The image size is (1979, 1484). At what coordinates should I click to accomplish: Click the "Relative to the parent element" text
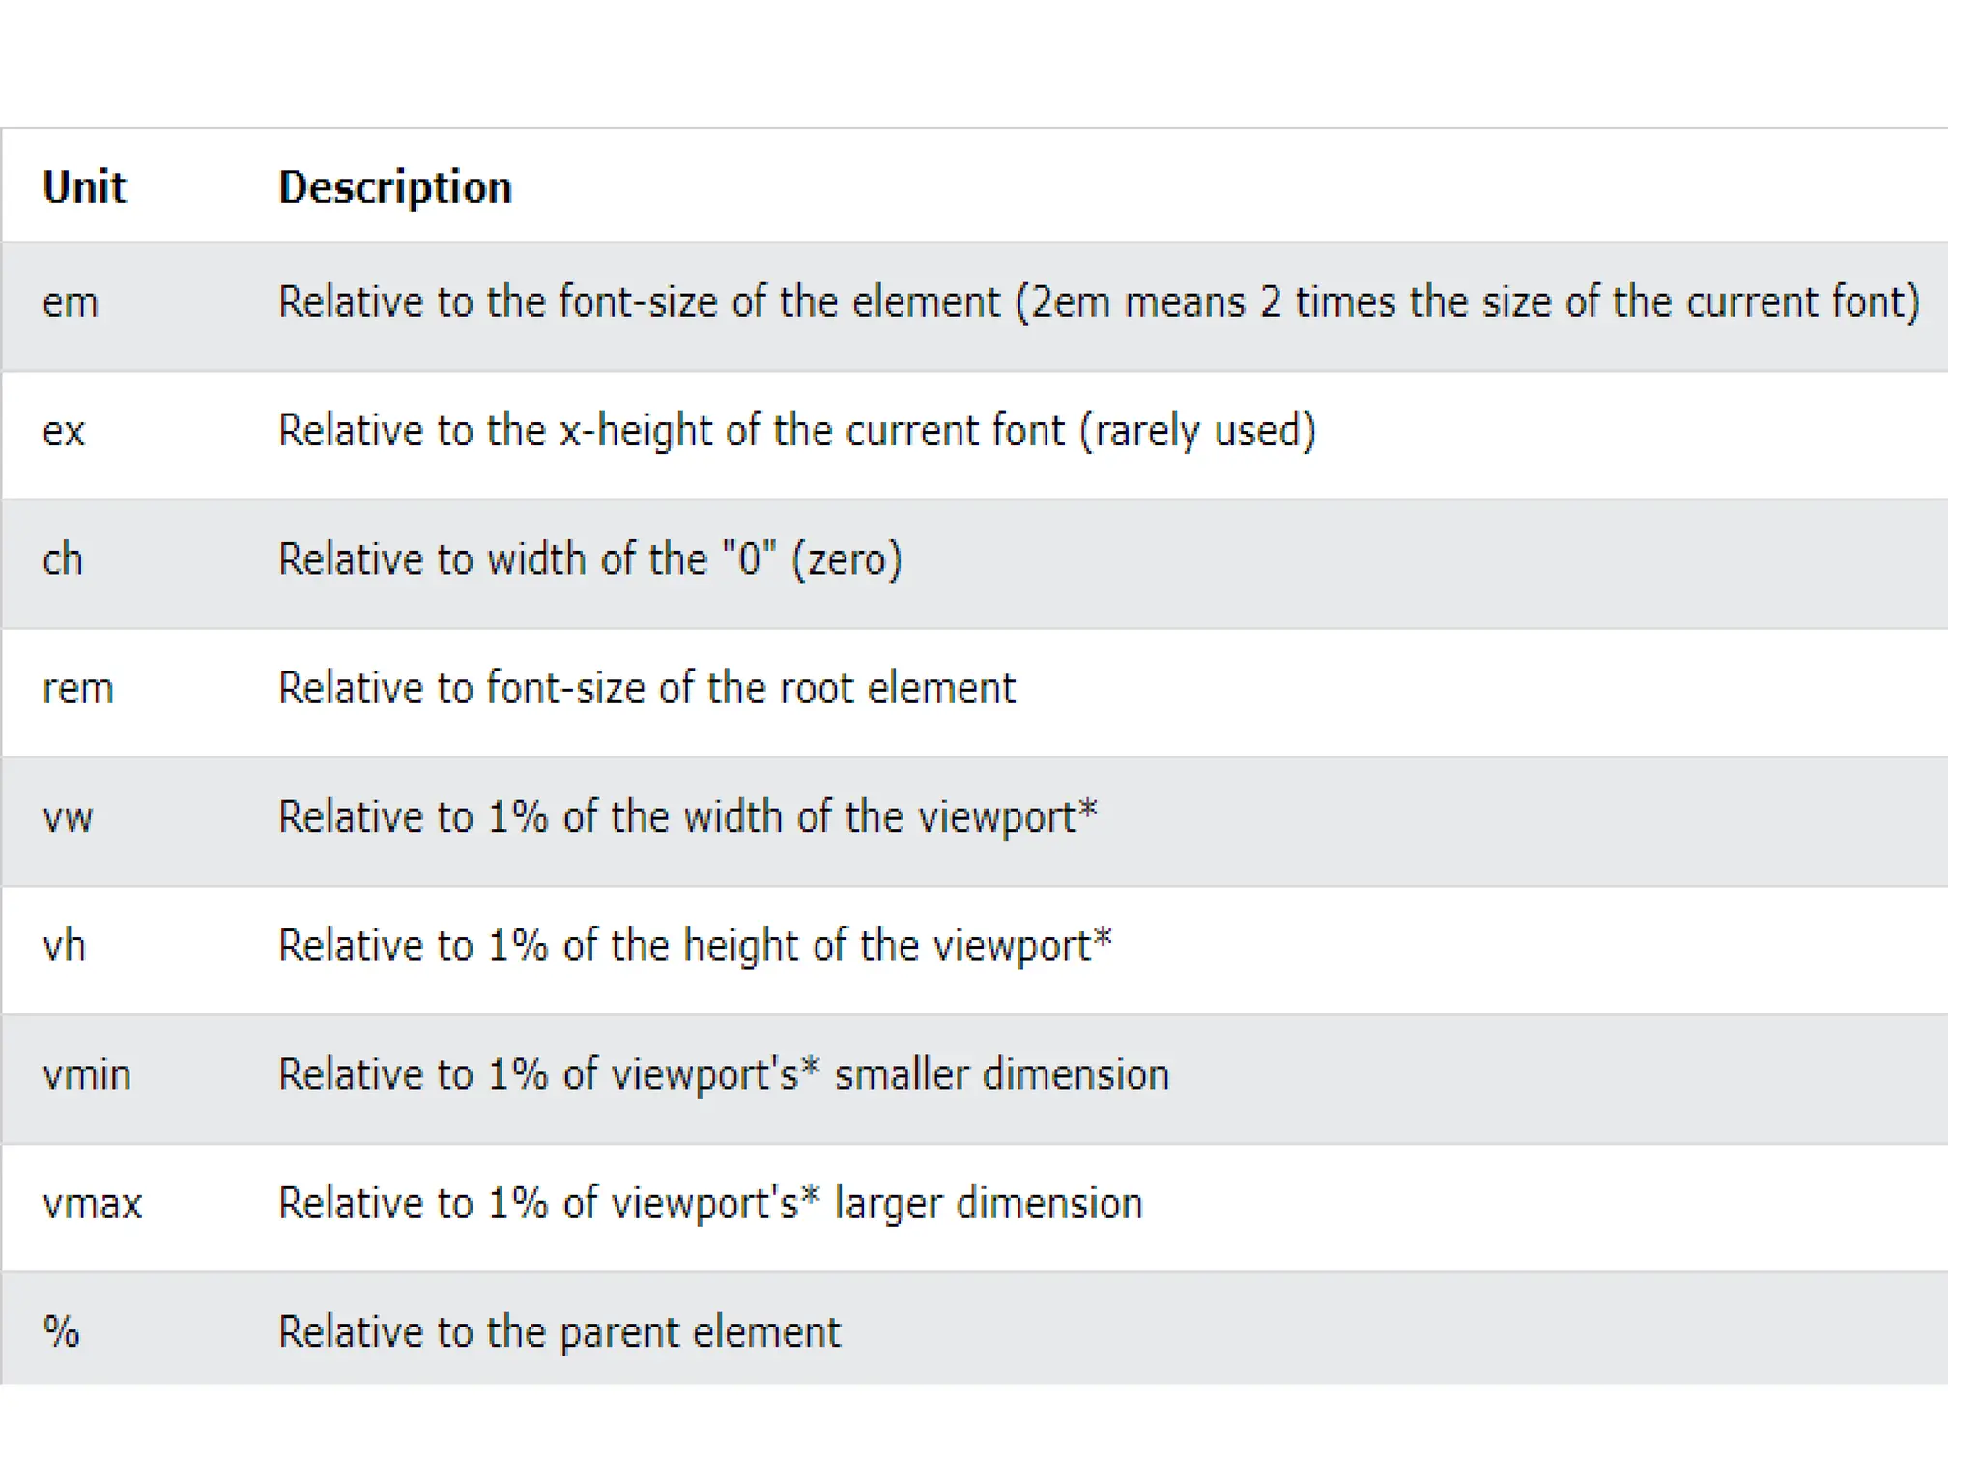(559, 1332)
